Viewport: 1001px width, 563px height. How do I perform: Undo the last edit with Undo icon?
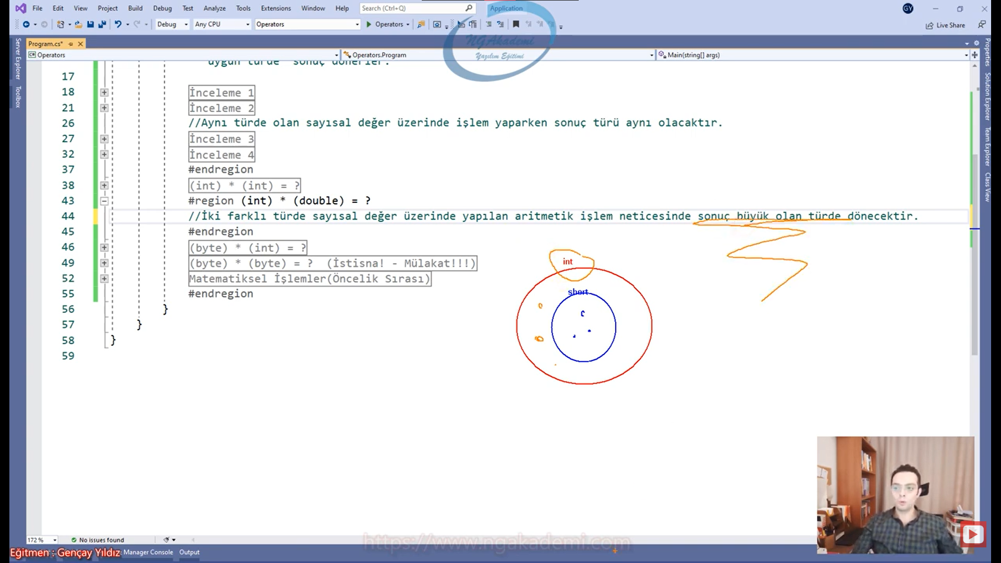pos(118,25)
